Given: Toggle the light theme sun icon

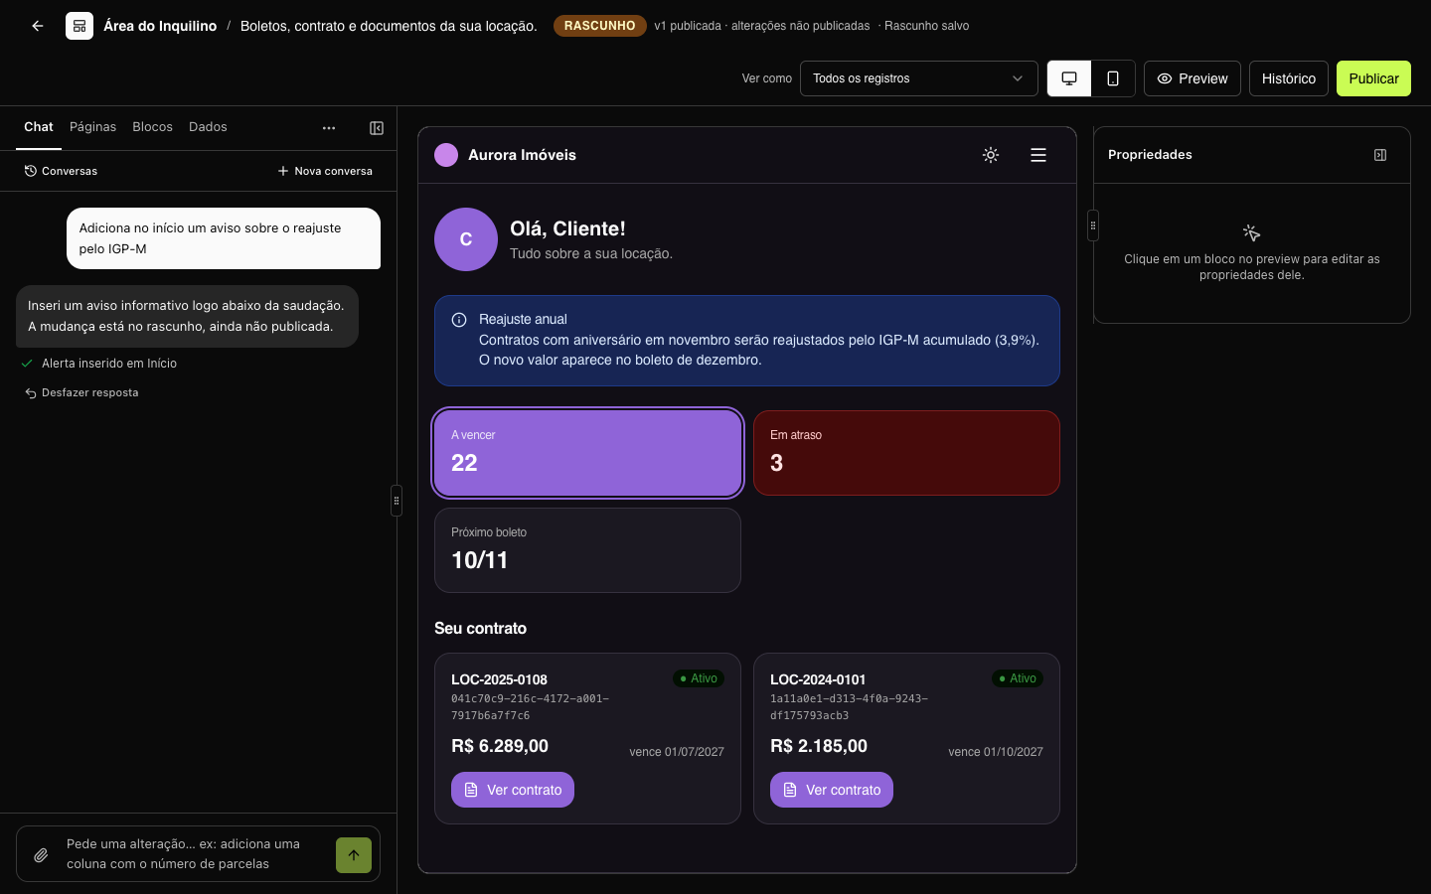Looking at the screenshot, I should pyautogui.click(x=991, y=155).
